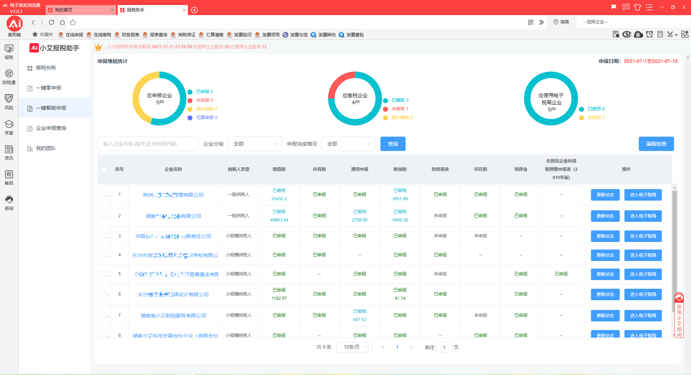691x375 pixels.
Task: Click the browser forward arrow
Action: [42, 22]
